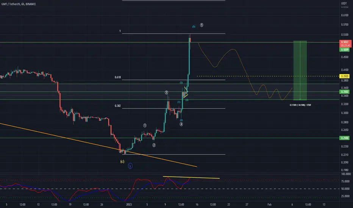This screenshot has width=353, height=208.
Task: Click 0.2210 on the price axis
Action: [x=345, y=155]
